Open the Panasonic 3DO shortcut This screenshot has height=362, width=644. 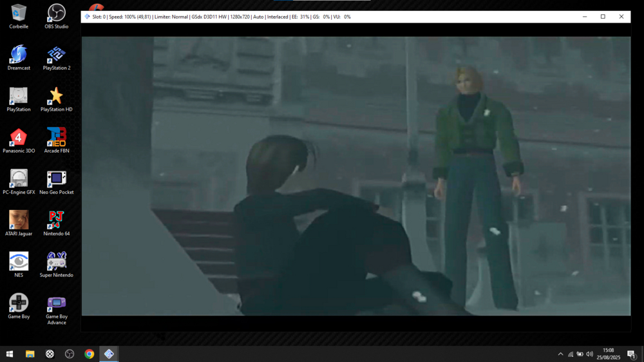coord(19,141)
